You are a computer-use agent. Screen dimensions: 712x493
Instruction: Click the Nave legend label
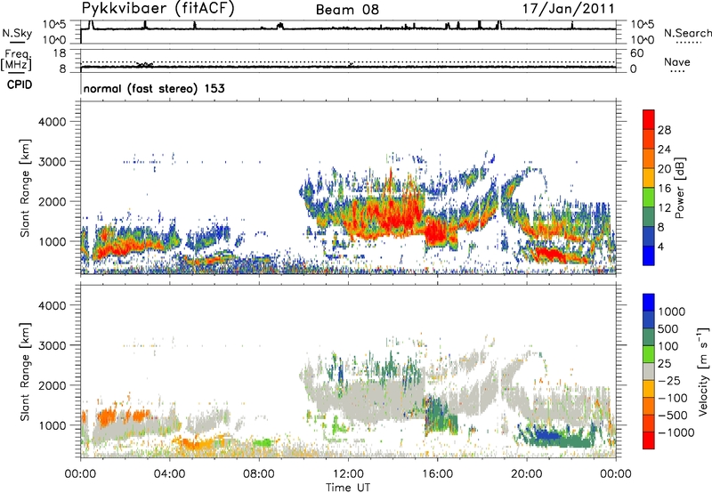coord(677,61)
